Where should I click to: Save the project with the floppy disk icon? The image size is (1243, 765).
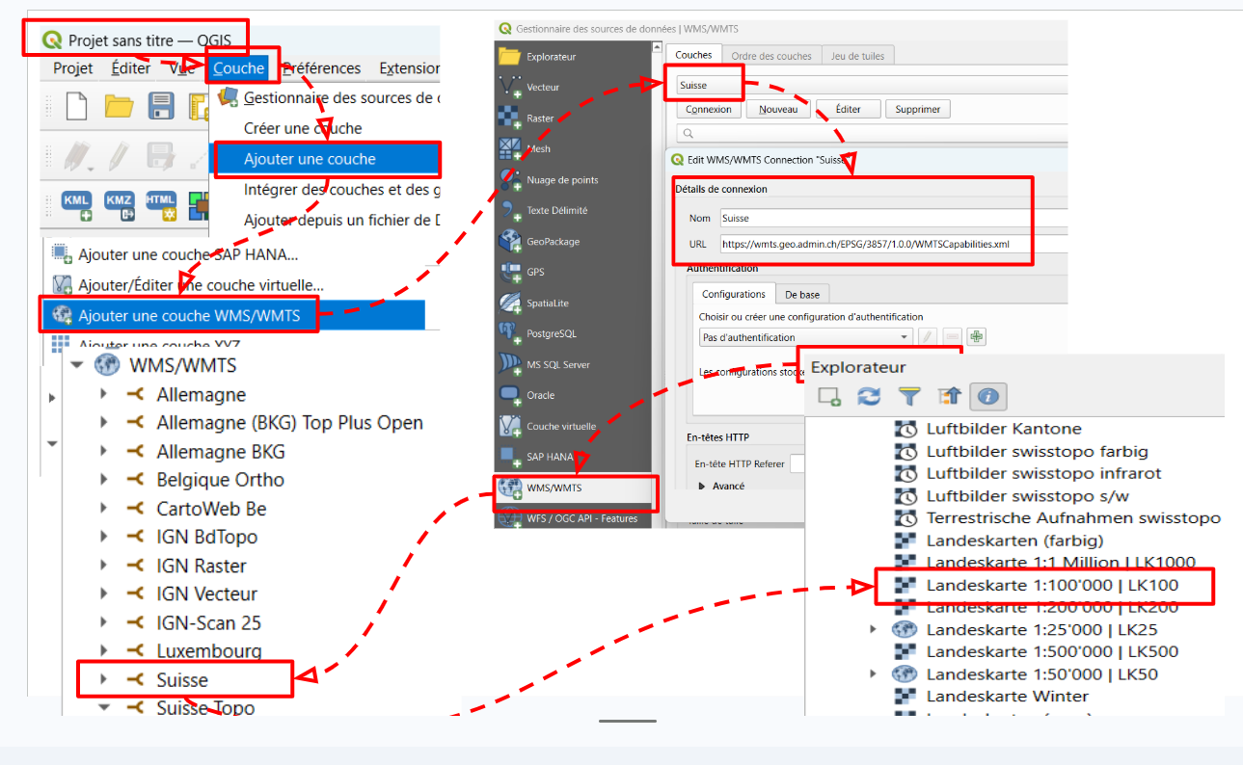tap(160, 105)
